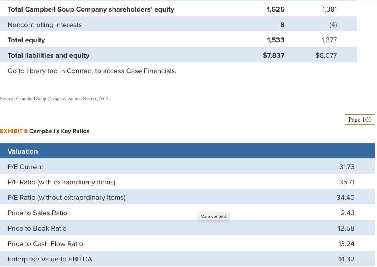Select Total Campbell Soup Company shareholders' equity row
Screen dimensions: 377x267
[x=91, y=9]
